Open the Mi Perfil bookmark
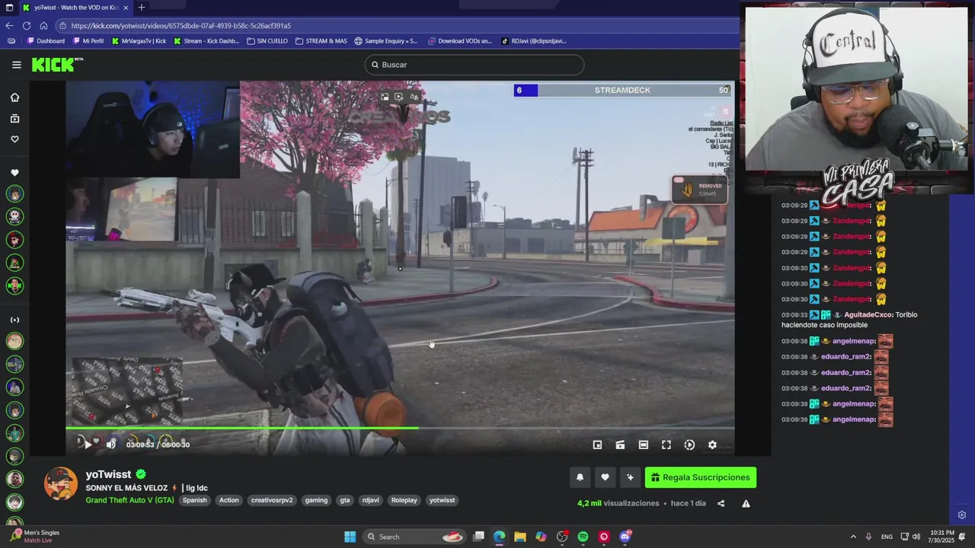 pos(88,41)
